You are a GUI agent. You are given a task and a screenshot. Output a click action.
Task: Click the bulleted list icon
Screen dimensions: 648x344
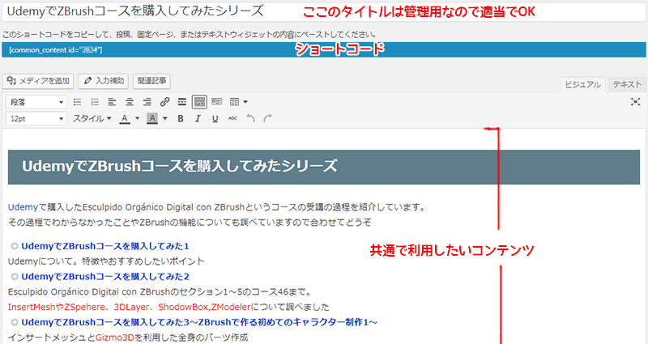point(78,102)
